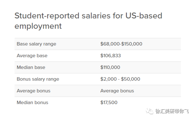This screenshot has width=195, height=120.
Task: Click the word for in the heading
Action: click(118, 16)
